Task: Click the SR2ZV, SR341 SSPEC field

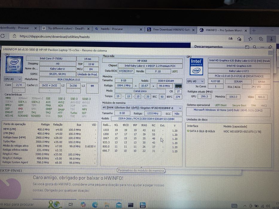Action: pos(57,74)
